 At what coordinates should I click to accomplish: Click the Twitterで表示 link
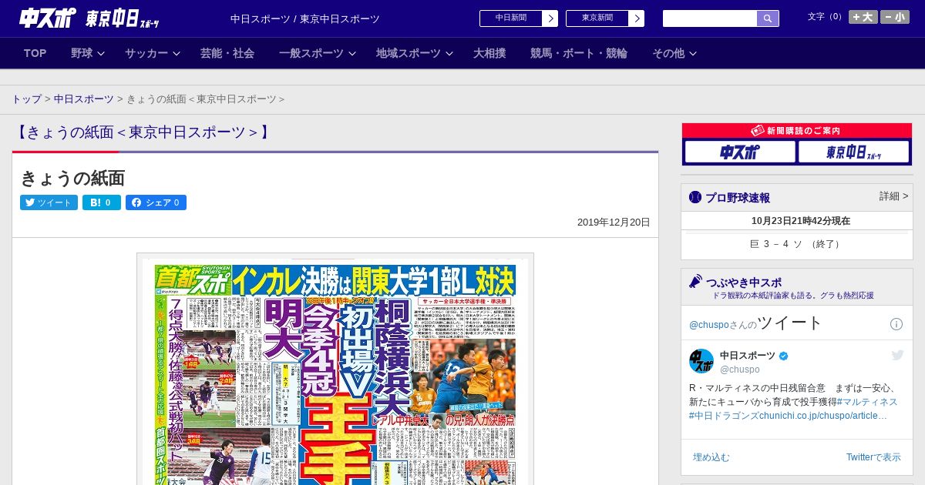coord(873,457)
